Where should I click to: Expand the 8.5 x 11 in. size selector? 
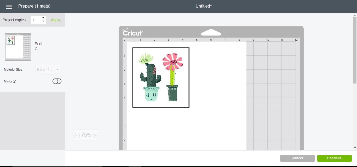click(x=48, y=69)
